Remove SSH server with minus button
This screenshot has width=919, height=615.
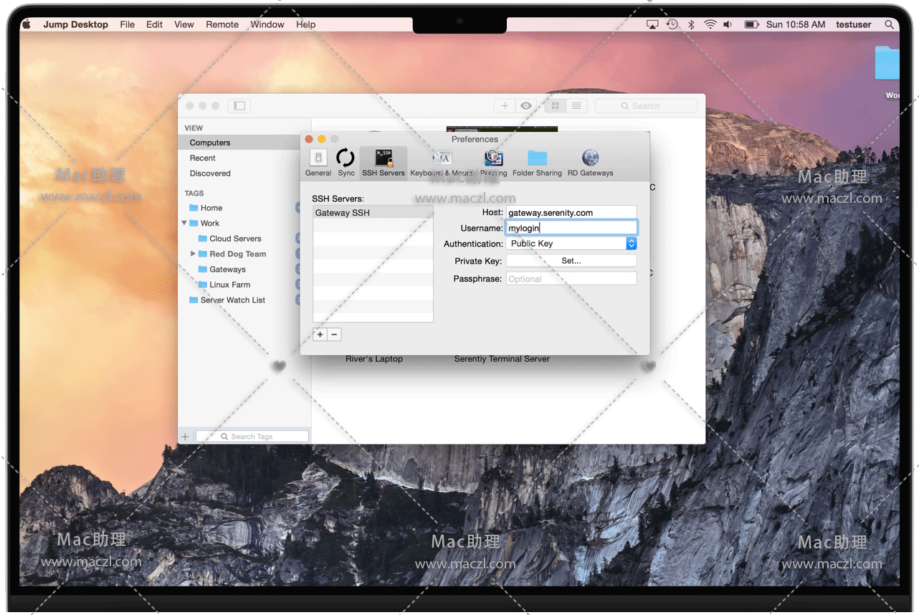coord(334,335)
